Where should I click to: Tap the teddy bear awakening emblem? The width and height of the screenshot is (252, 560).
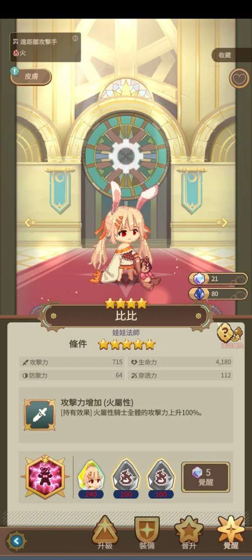pos(45,477)
